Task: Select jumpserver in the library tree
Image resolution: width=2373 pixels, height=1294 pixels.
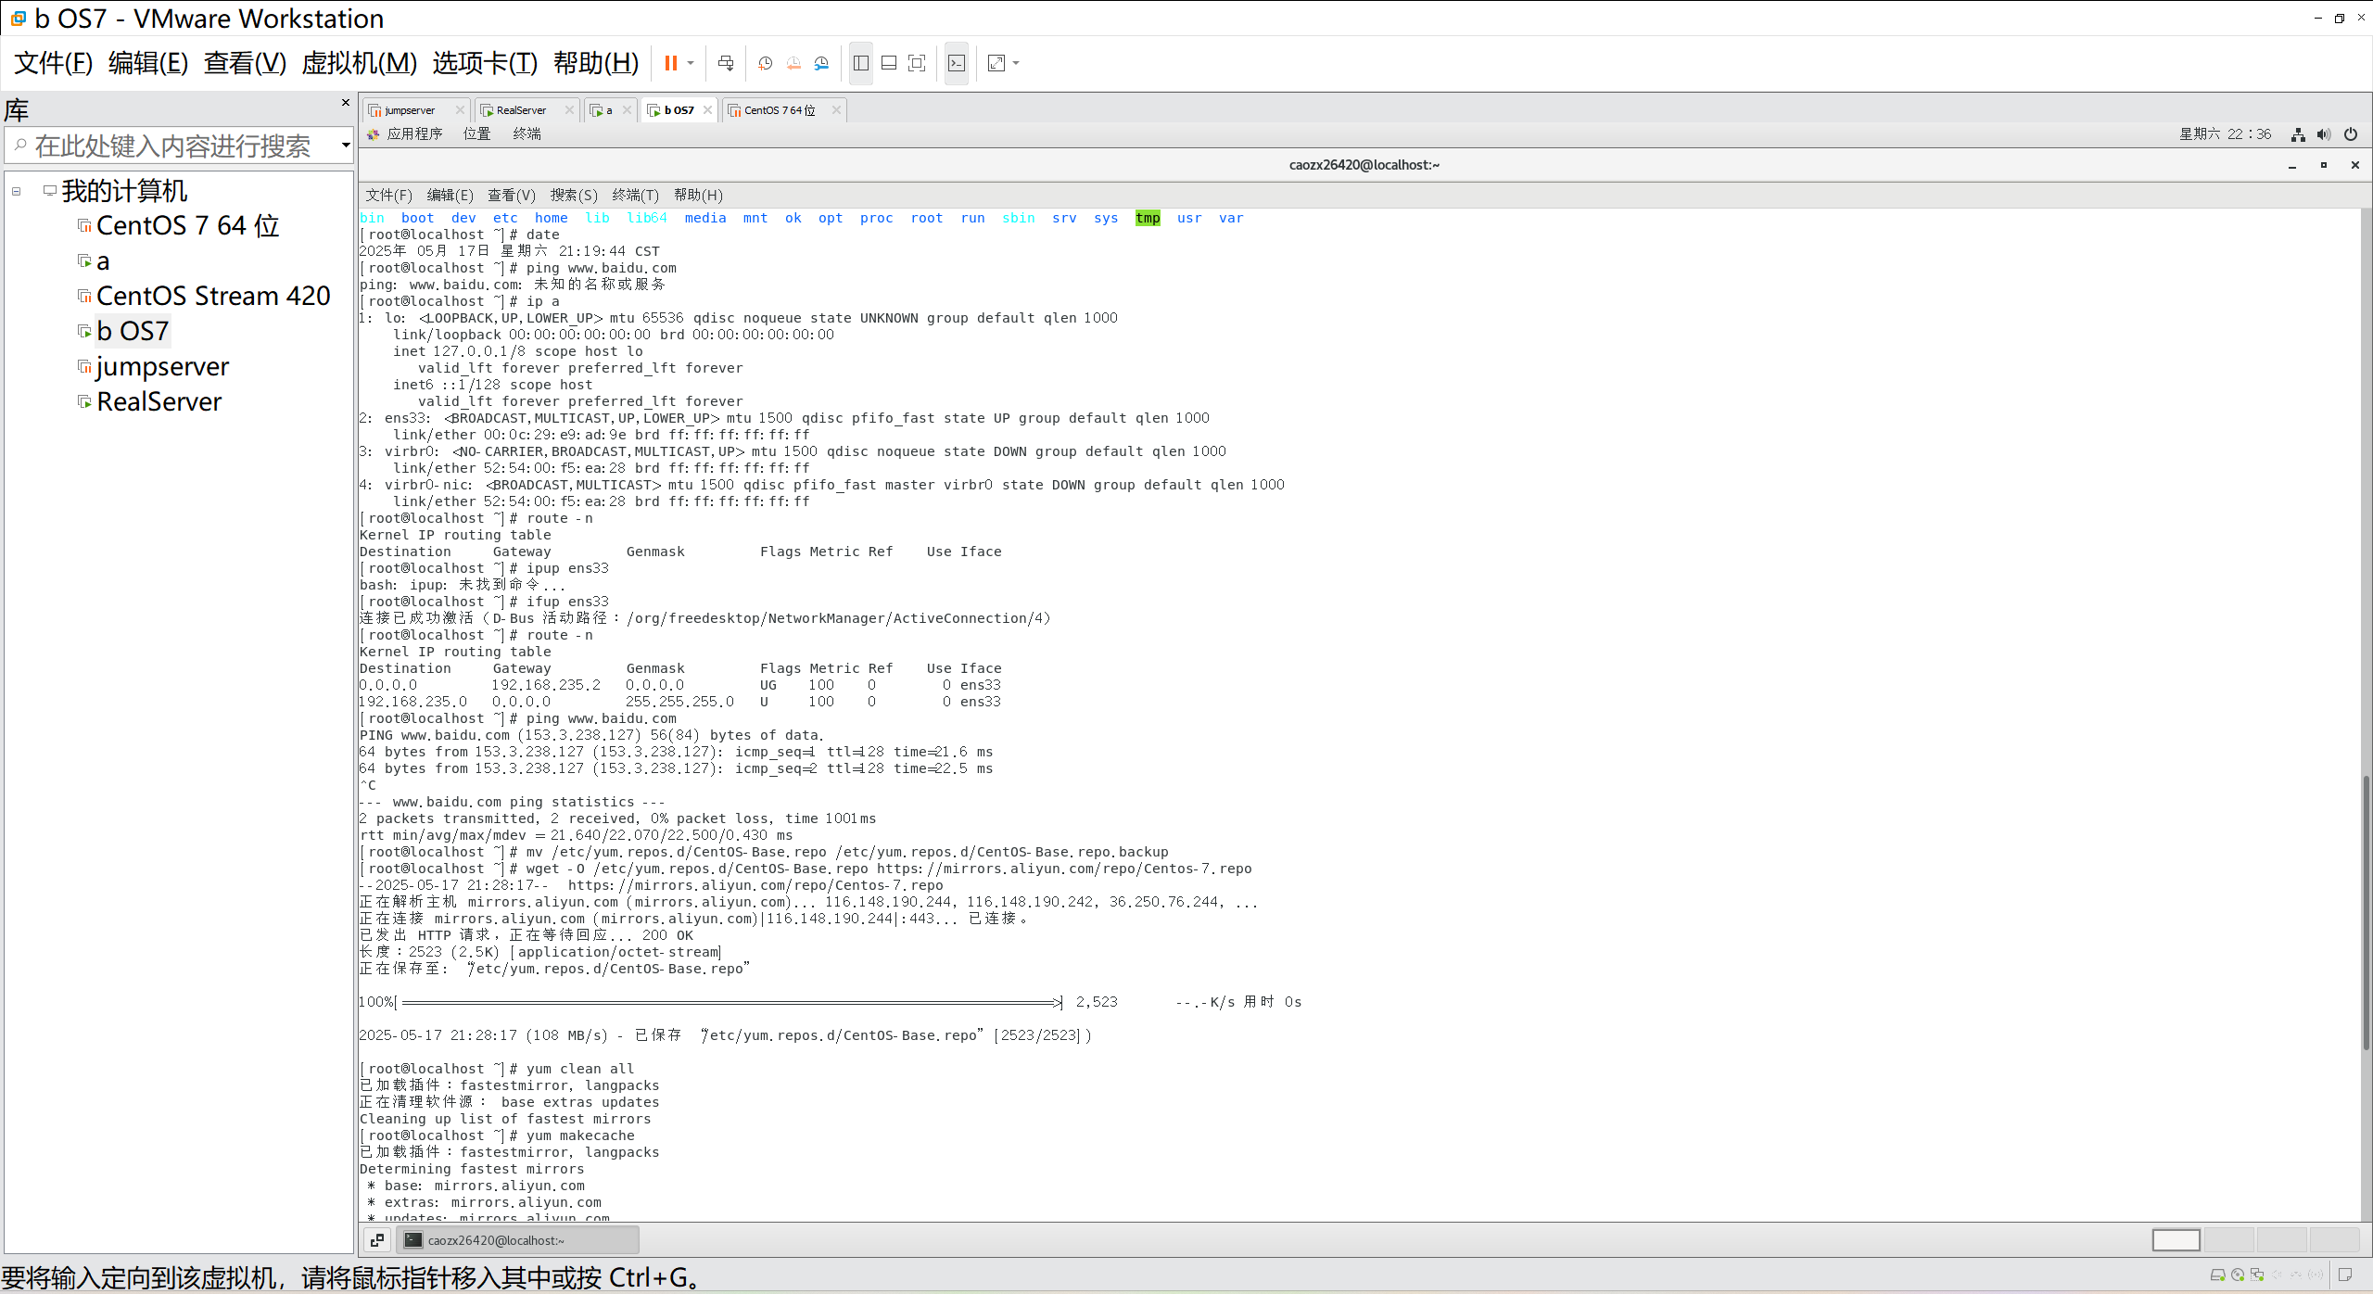Action: [162, 366]
